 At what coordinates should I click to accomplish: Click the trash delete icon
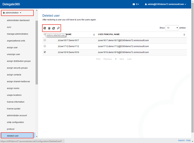pyautogui.click(x=49, y=28)
